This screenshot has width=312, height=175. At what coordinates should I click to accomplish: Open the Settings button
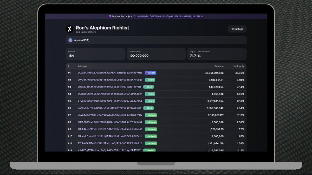point(237,29)
